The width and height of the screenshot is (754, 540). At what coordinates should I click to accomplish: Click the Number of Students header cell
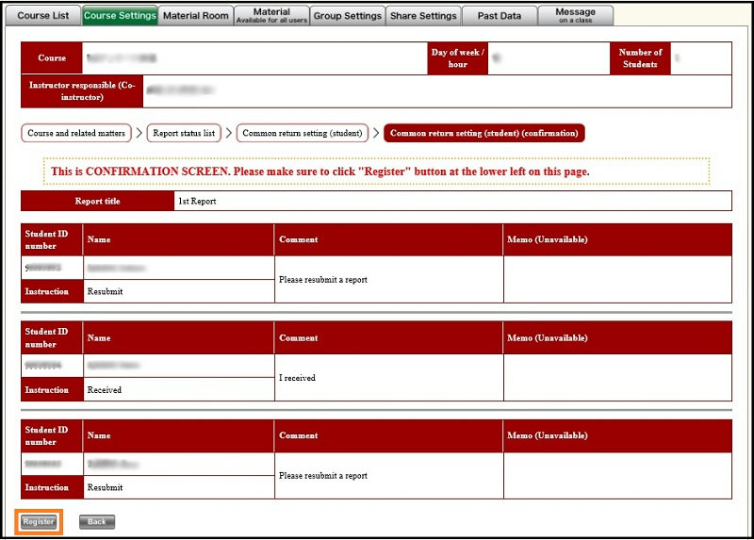tap(640, 58)
